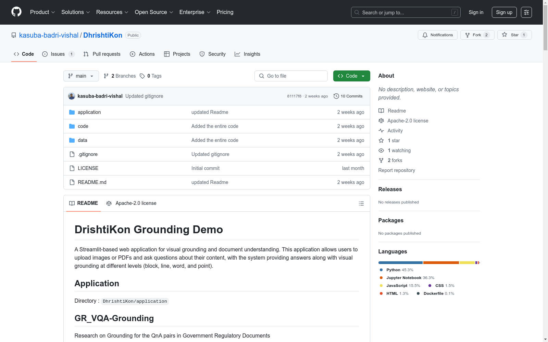Select the README tab above file content

tap(84, 203)
